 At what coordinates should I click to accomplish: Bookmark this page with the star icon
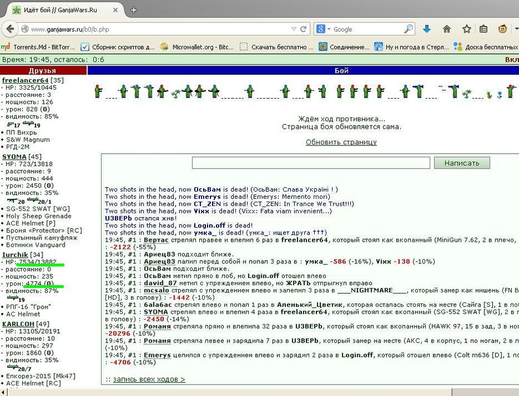tap(467, 29)
